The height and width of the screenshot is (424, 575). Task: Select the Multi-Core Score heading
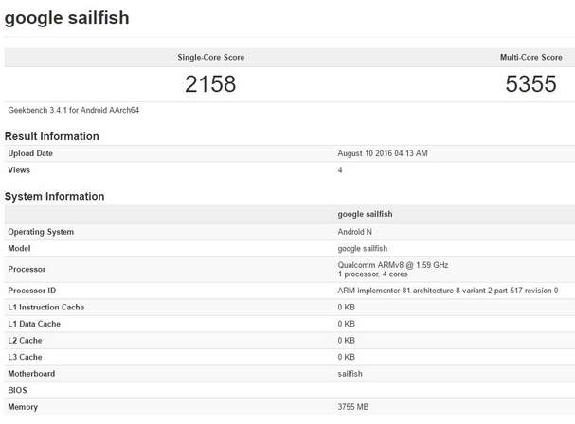(x=531, y=57)
